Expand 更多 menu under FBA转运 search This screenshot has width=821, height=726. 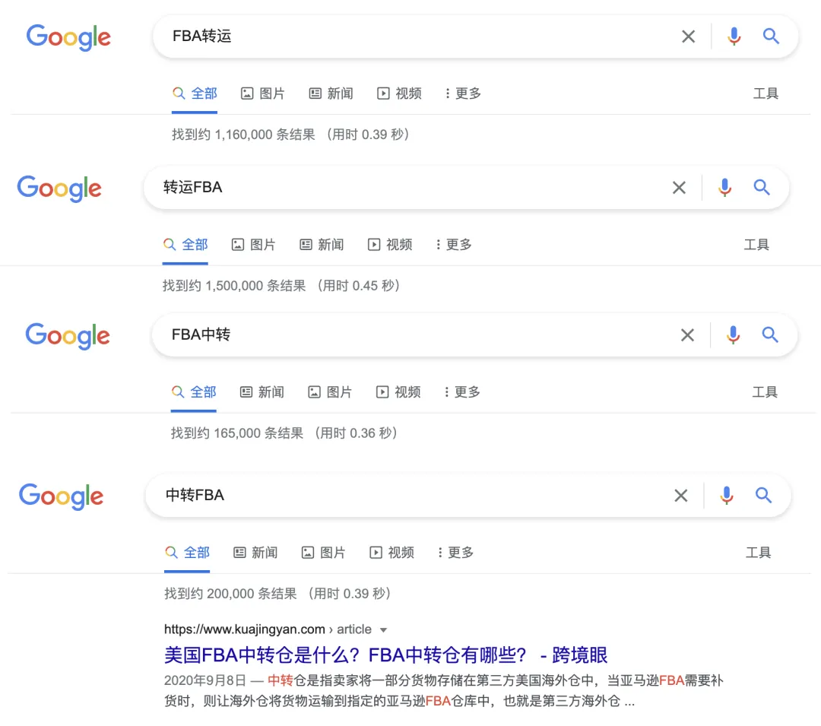point(463,94)
